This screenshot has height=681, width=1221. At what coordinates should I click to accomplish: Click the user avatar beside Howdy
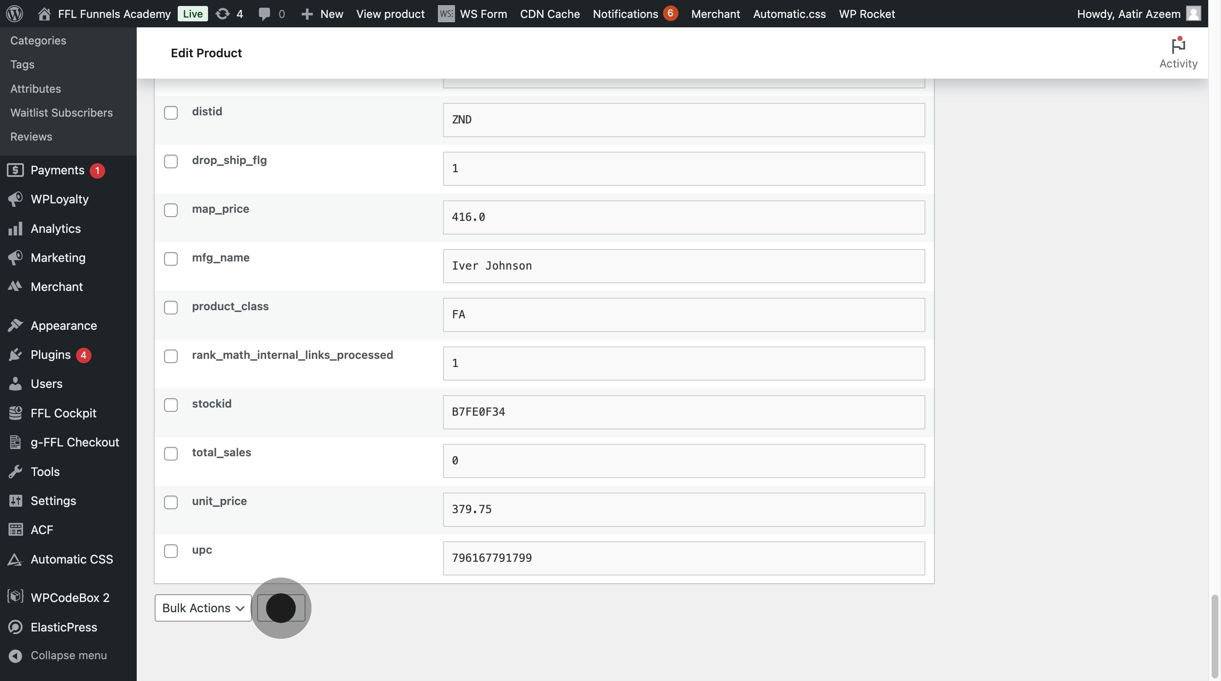tap(1193, 14)
